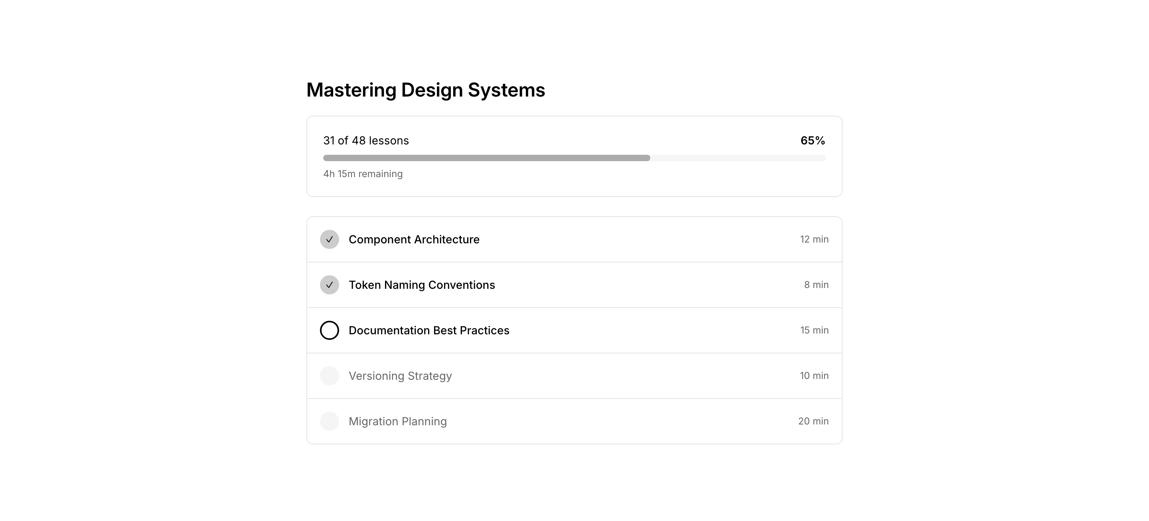
Task: Click the Migration Planning status circle
Action: (x=329, y=422)
